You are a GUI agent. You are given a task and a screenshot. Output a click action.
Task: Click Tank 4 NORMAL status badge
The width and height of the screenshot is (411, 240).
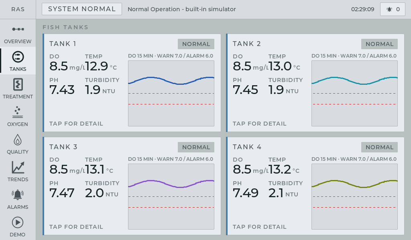[x=380, y=147]
